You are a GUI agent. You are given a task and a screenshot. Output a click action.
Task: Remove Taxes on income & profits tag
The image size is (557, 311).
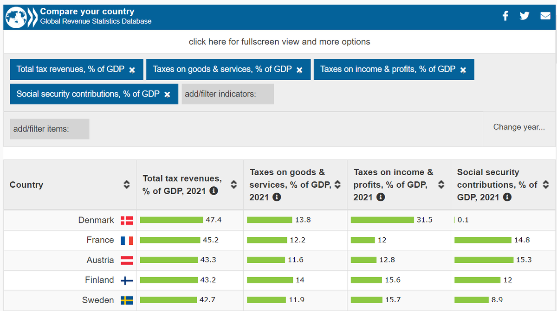pos(463,70)
